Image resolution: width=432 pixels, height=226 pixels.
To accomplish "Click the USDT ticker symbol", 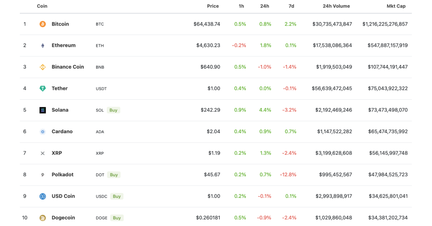I will coord(101,89).
